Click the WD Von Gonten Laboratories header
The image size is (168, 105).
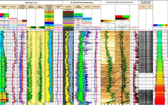pyautogui.click(x=146, y=3)
